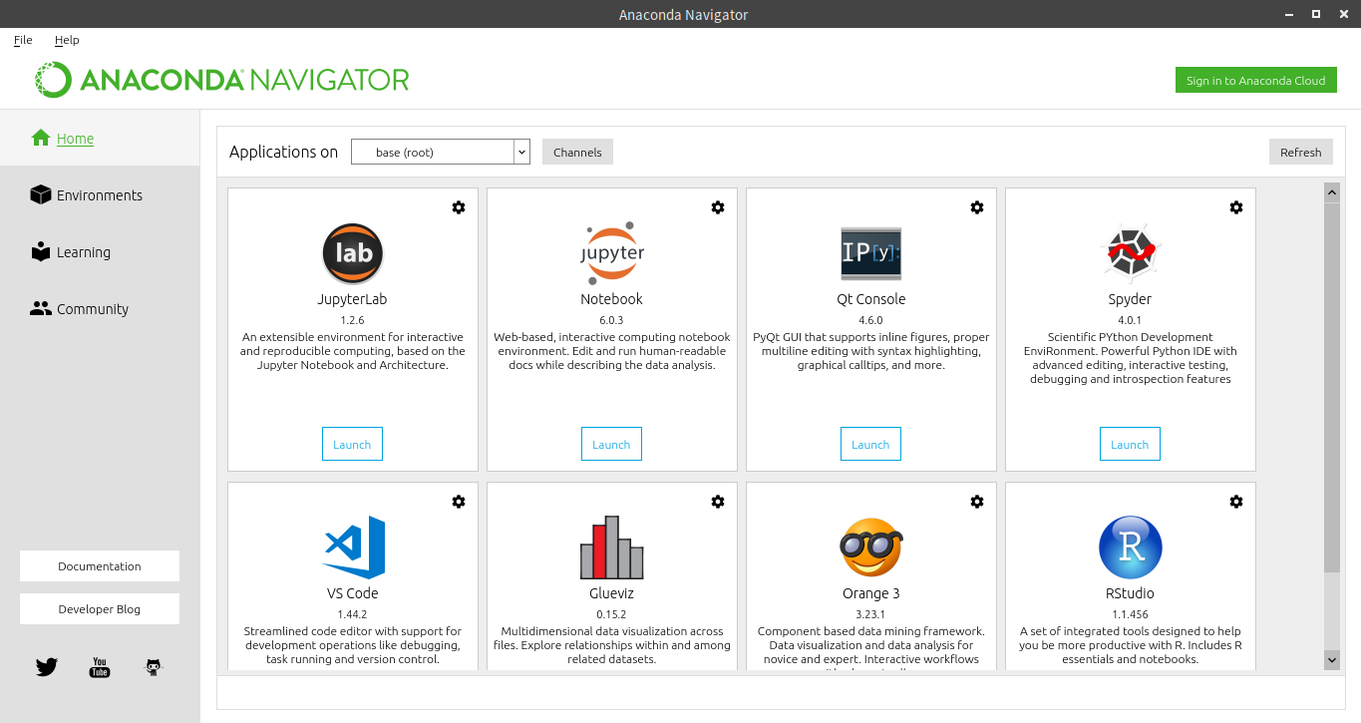Click the scrollbar up arrow

(1332, 190)
